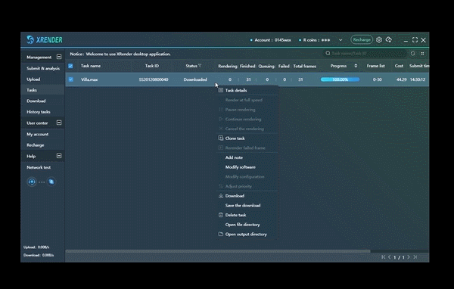Choose Modify software from the context menu
Screen dimensions: 454x289
241,167
